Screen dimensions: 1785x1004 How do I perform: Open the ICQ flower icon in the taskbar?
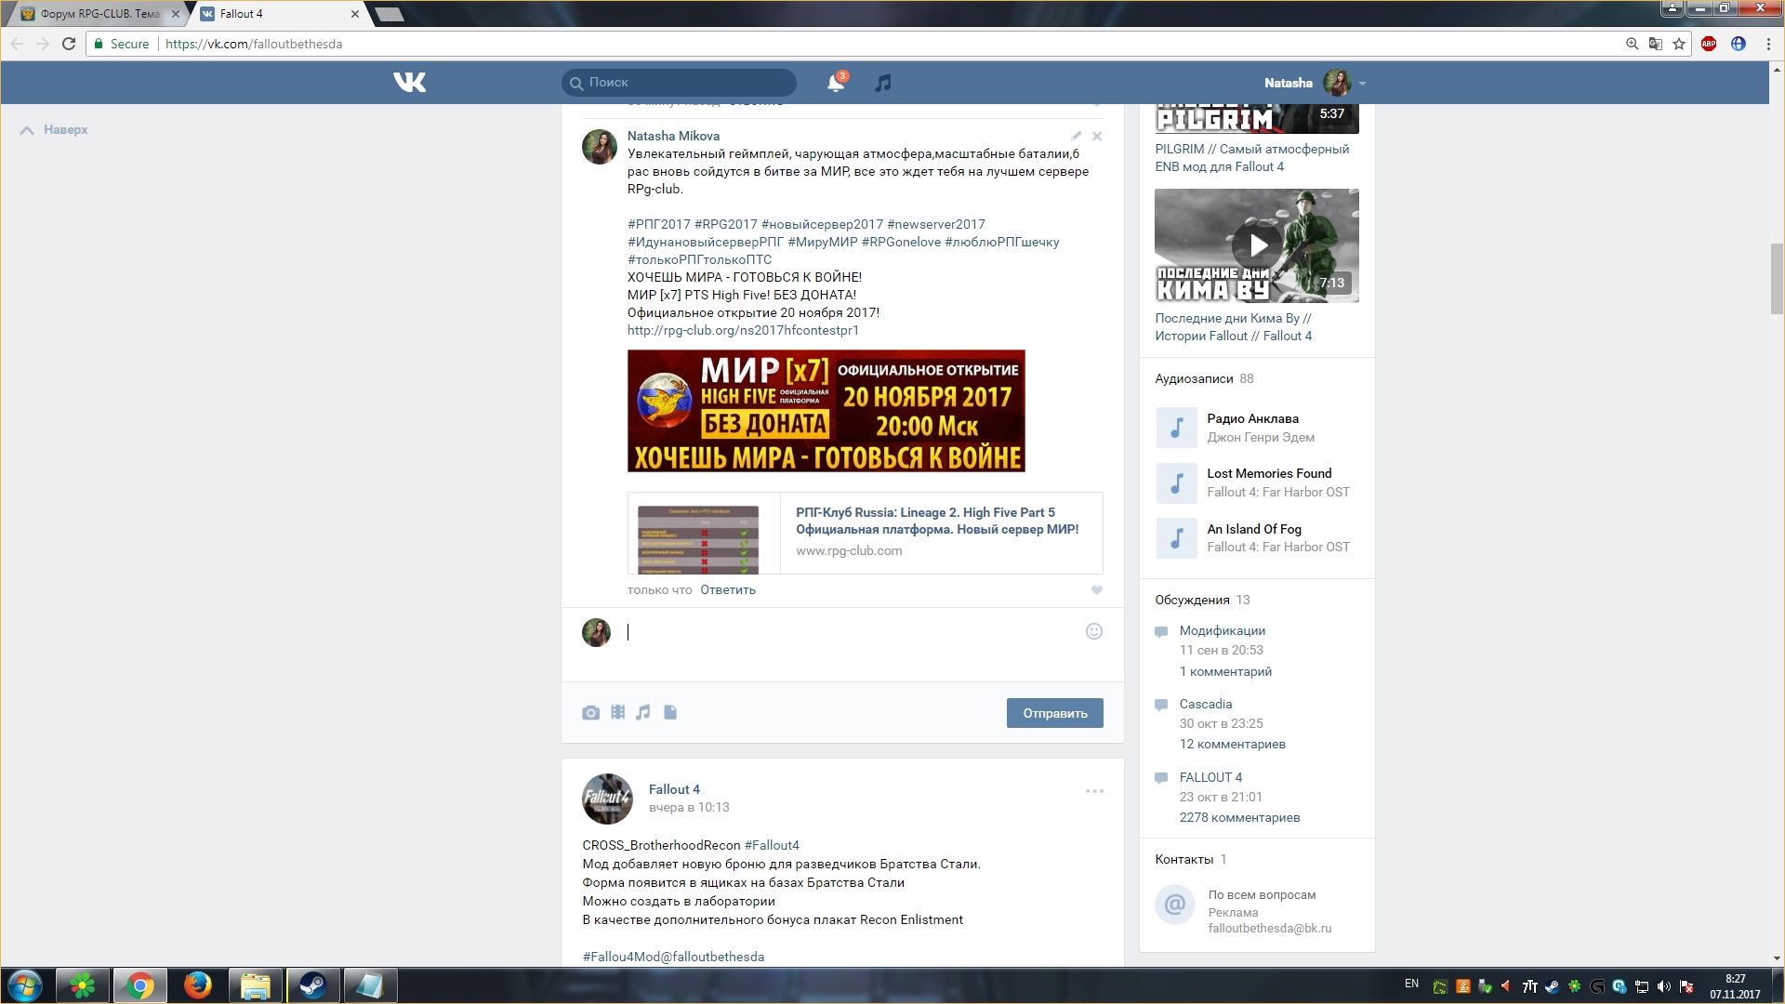pyautogui.click(x=83, y=985)
